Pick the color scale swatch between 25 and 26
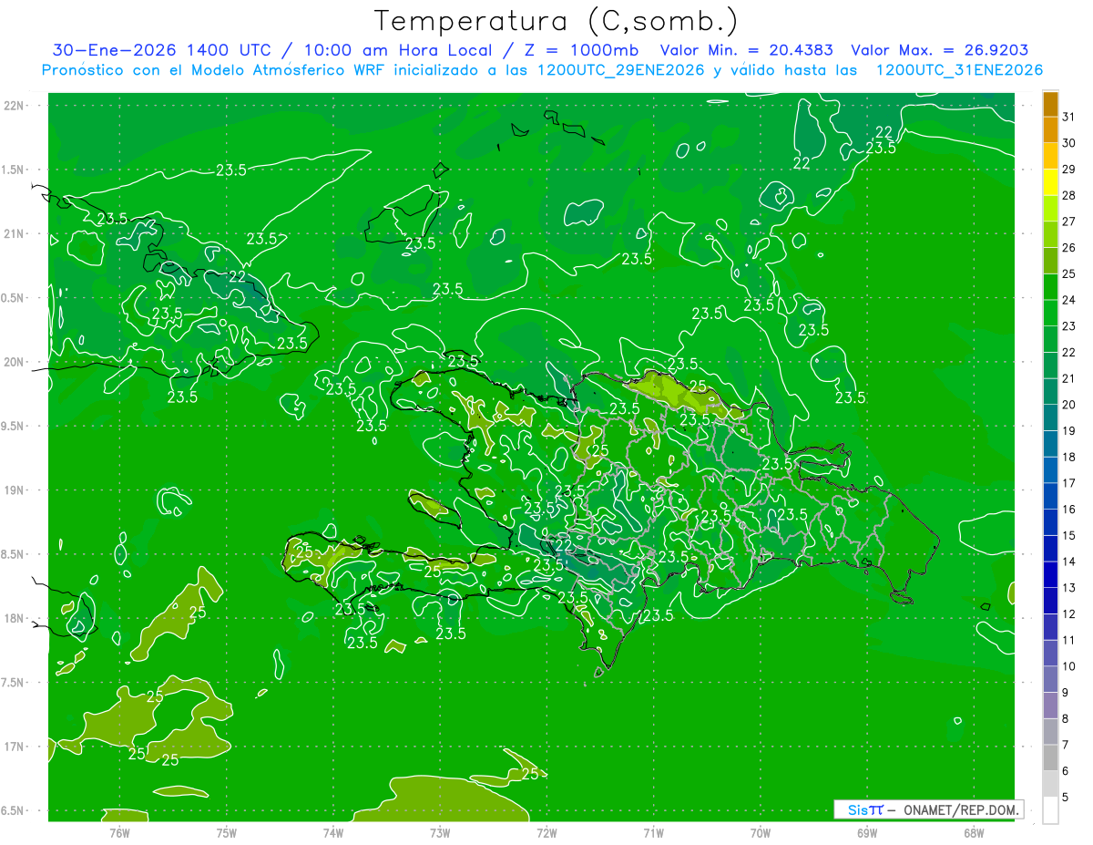The width and height of the screenshot is (1093, 845). click(1050, 261)
